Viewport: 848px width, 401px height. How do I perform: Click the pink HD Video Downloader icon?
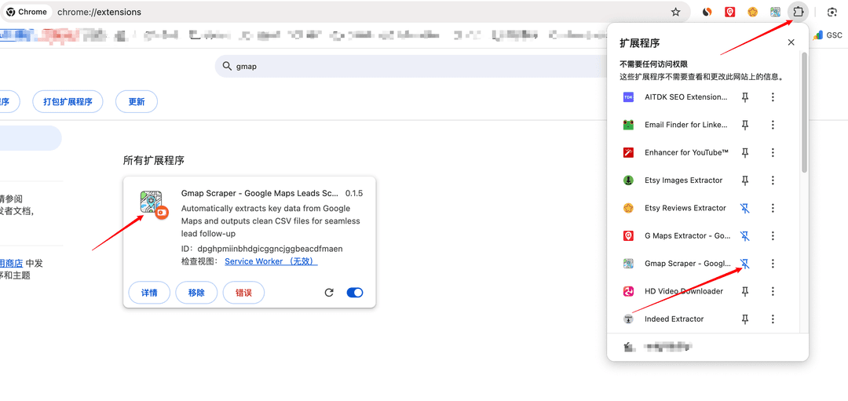pos(628,291)
